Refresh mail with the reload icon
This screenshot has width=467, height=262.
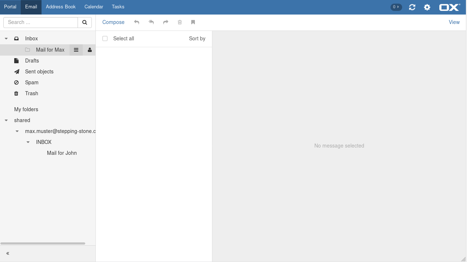pos(412,7)
